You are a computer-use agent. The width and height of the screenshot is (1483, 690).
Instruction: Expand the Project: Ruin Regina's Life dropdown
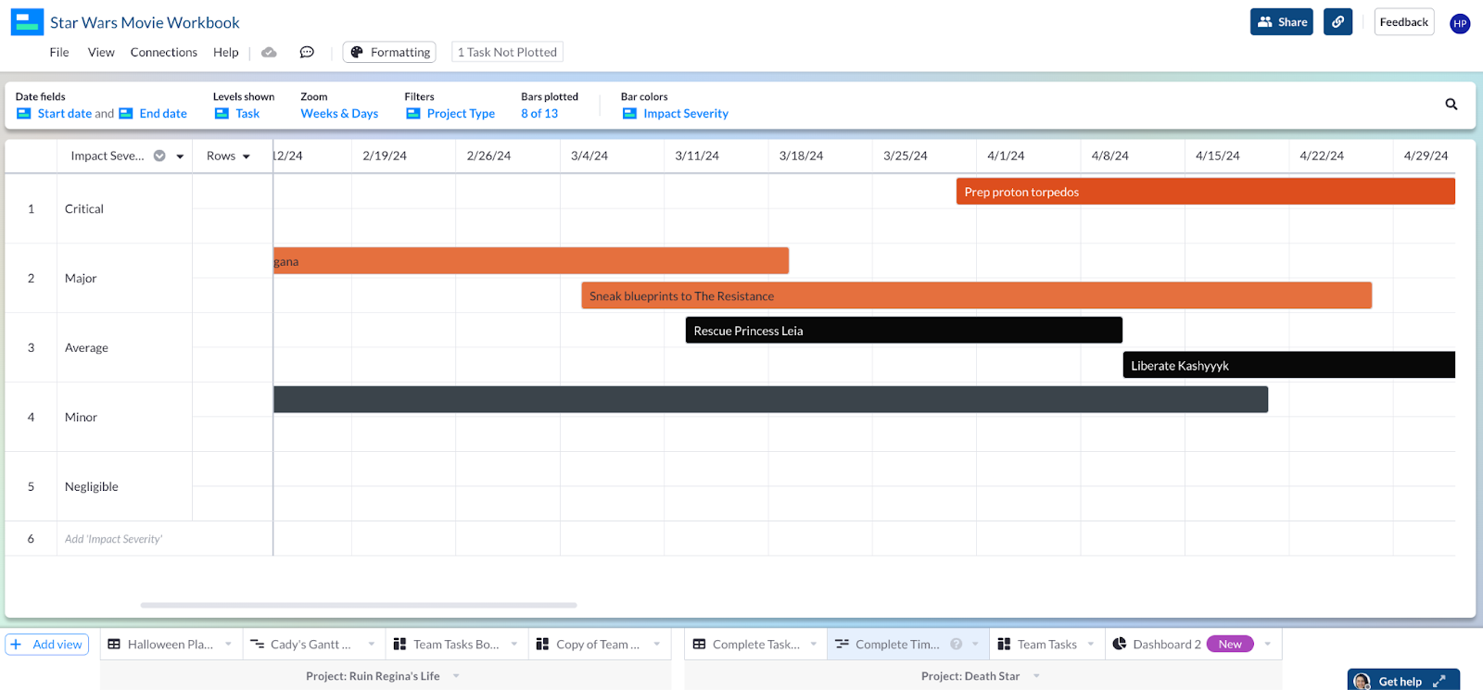click(x=456, y=676)
